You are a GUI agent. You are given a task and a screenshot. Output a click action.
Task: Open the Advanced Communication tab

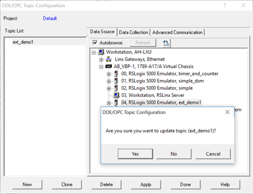click(x=177, y=32)
